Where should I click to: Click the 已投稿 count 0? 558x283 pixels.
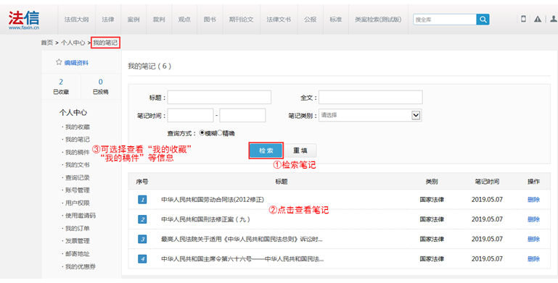(x=101, y=82)
